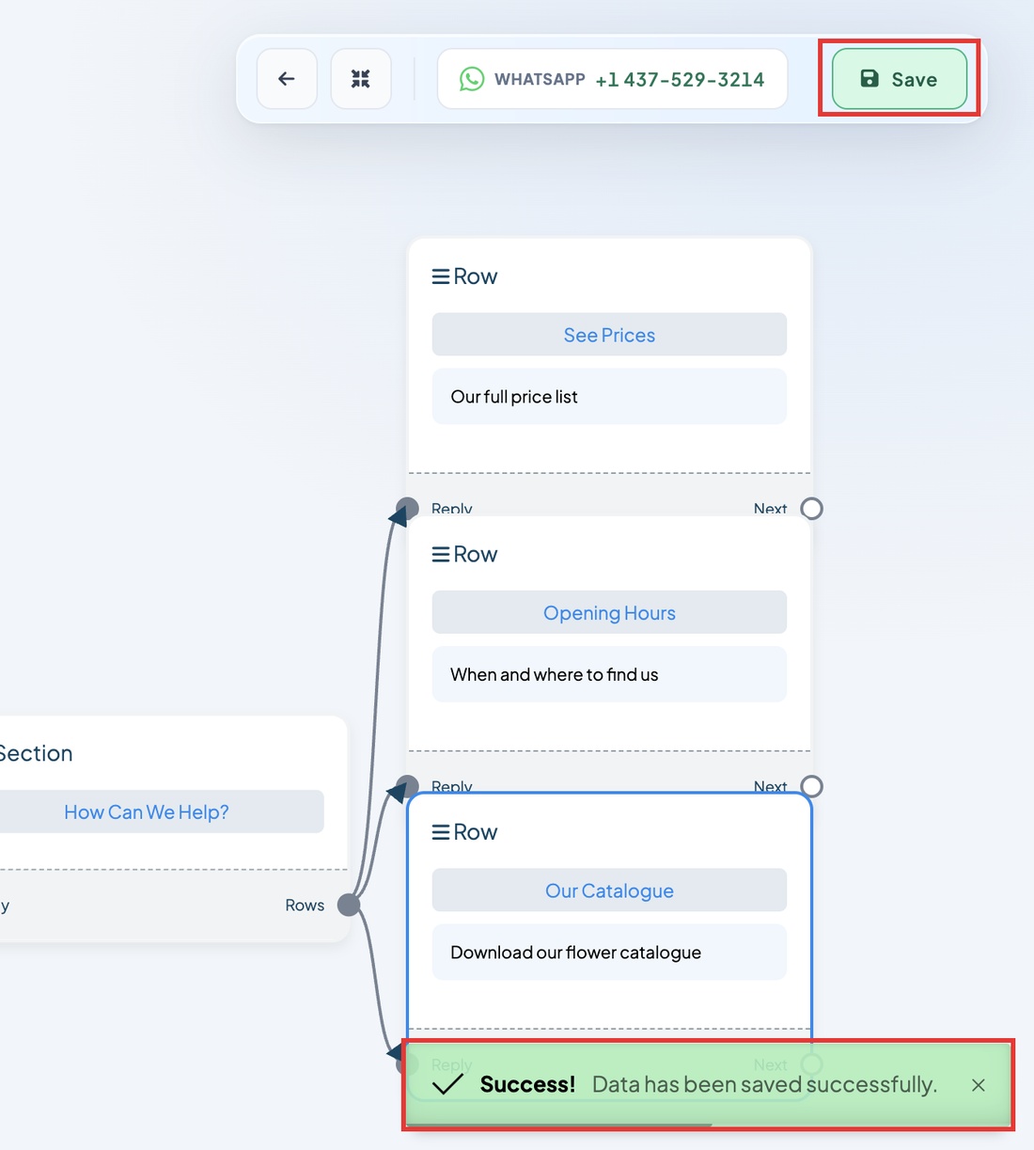The height and width of the screenshot is (1150, 1034).
Task: Click the Reply input handle of Opening Hours row
Action: pos(407,787)
